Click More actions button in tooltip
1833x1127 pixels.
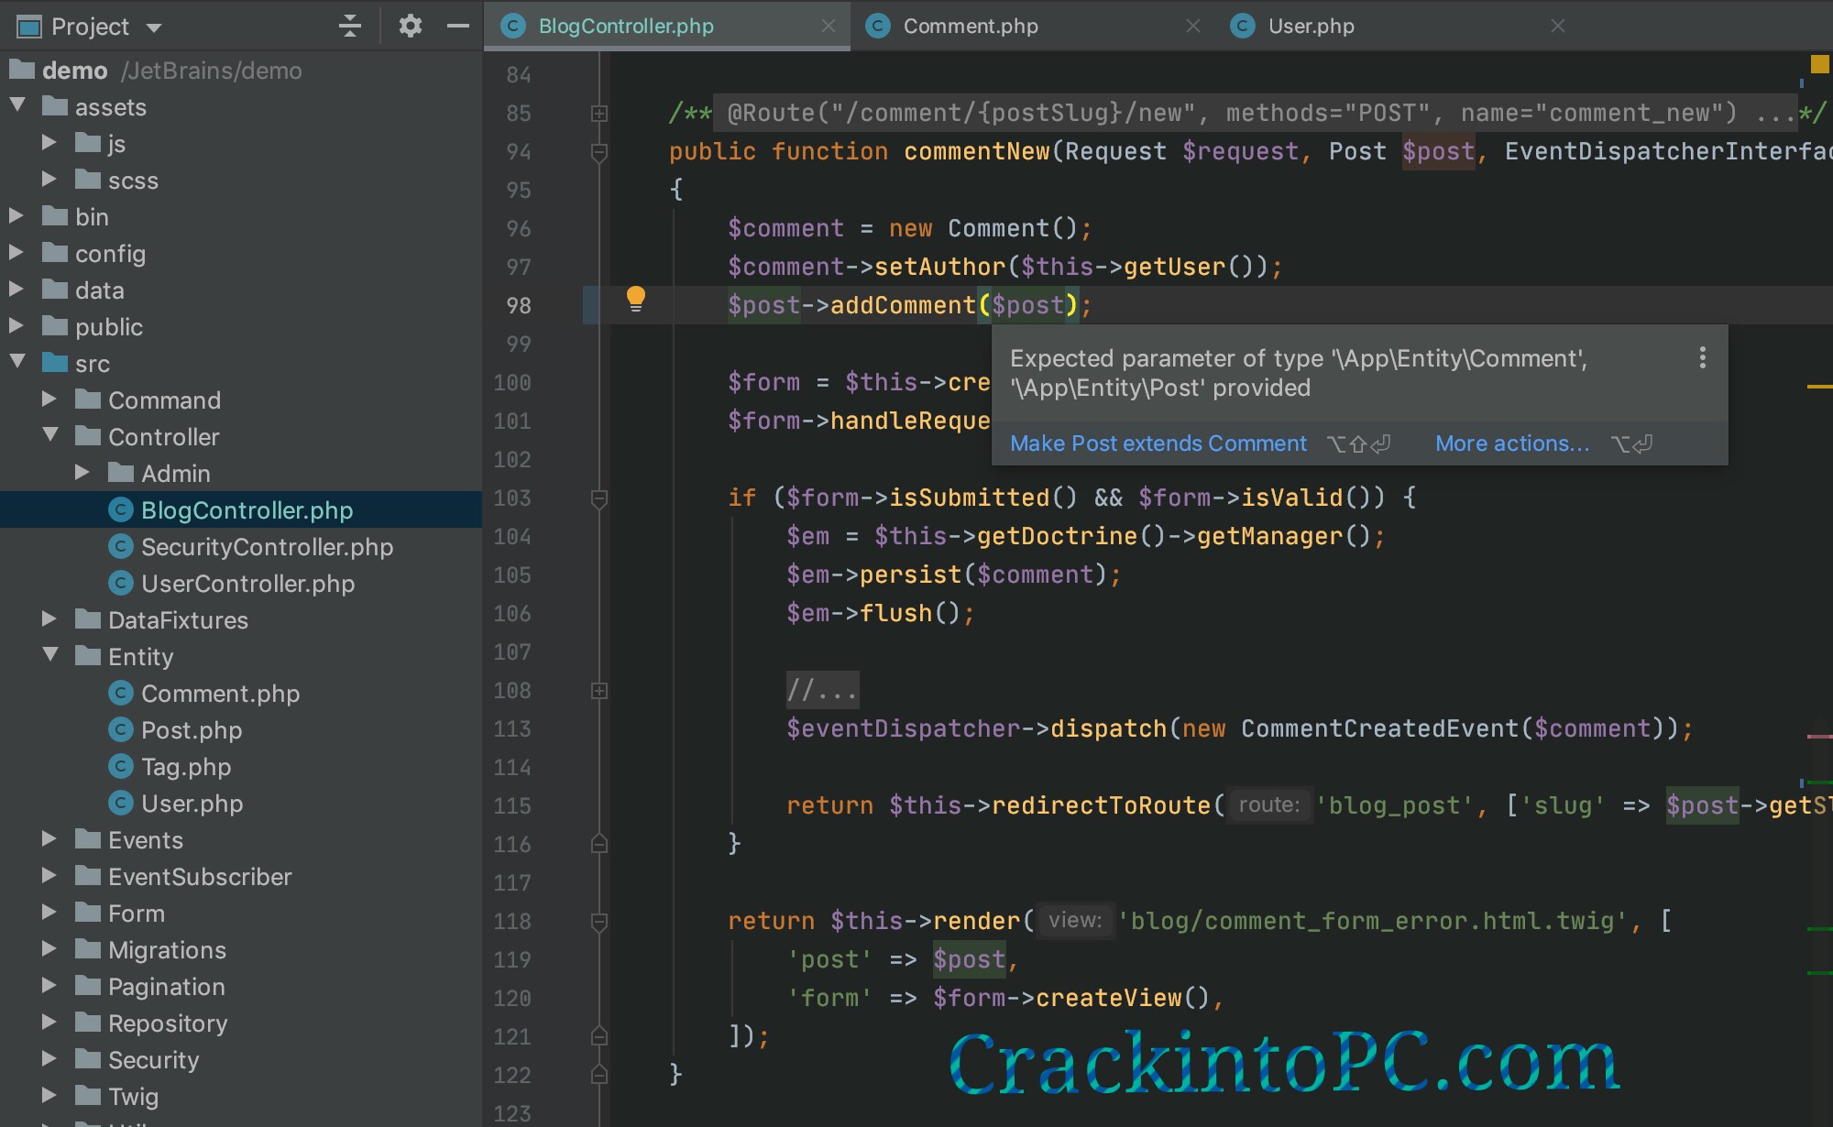pyautogui.click(x=1512, y=443)
